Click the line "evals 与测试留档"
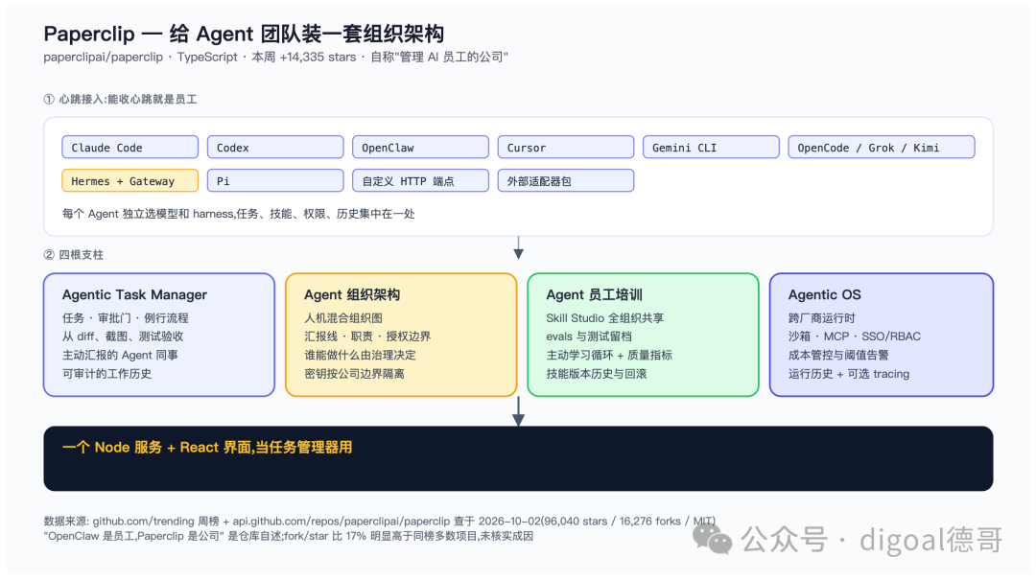The height and width of the screenshot is (581, 1036). coord(589,337)
